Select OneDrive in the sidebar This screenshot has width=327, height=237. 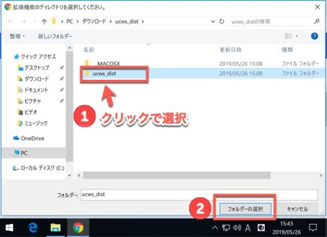(29, 138)
